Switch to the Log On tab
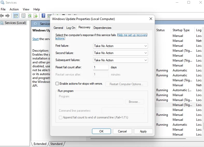 71,28
